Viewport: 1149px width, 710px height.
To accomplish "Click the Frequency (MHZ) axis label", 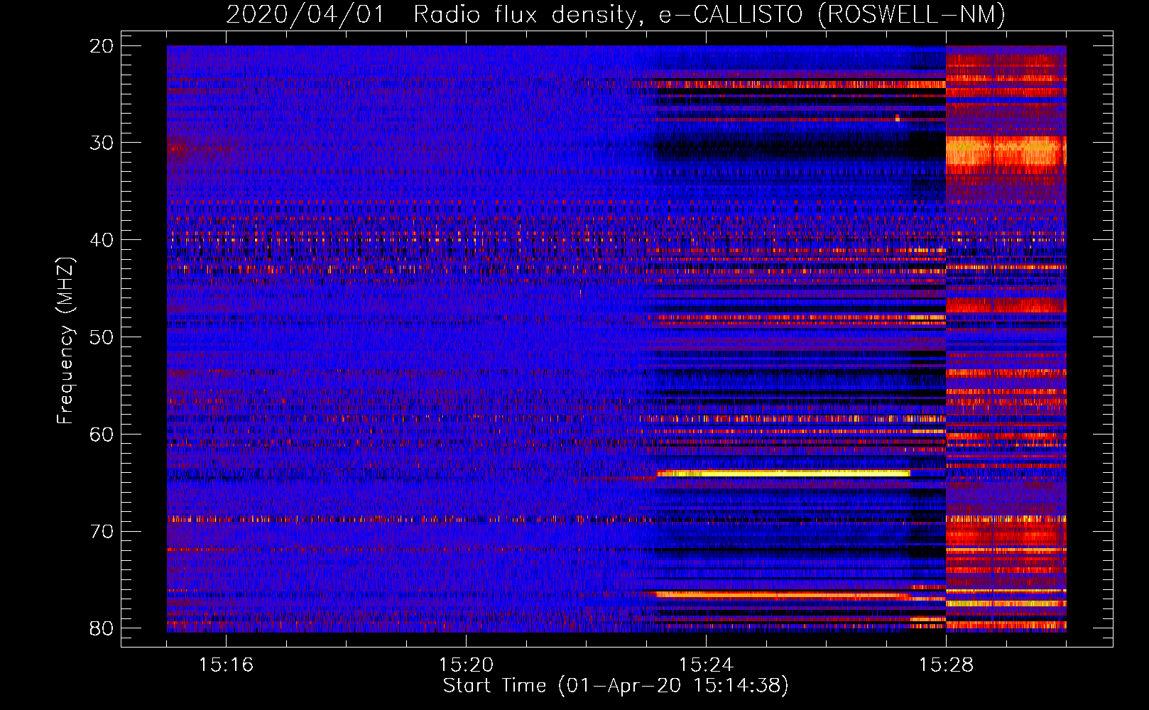I will (65, 341).
